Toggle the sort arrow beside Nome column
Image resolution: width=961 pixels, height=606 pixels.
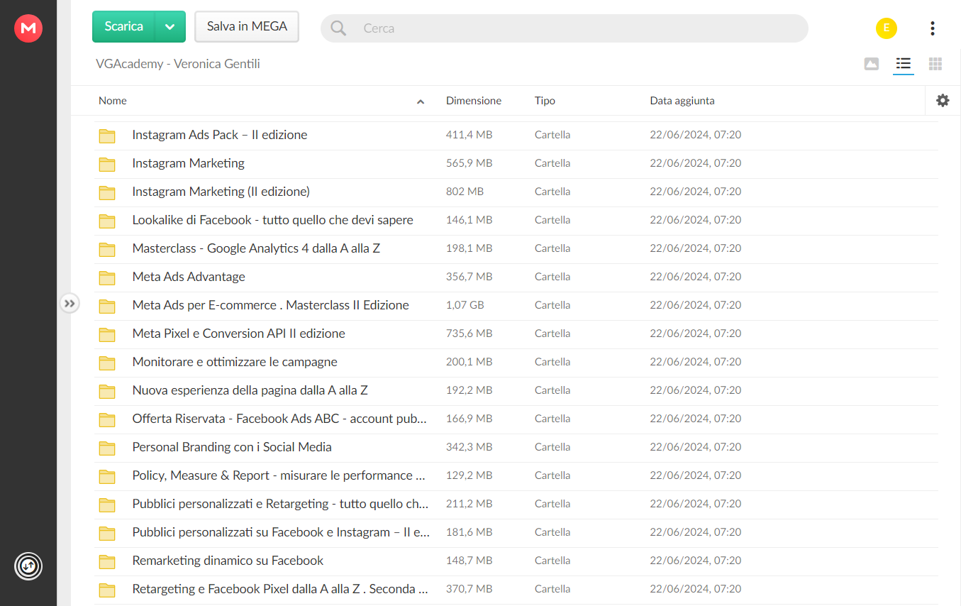[421, 101]
